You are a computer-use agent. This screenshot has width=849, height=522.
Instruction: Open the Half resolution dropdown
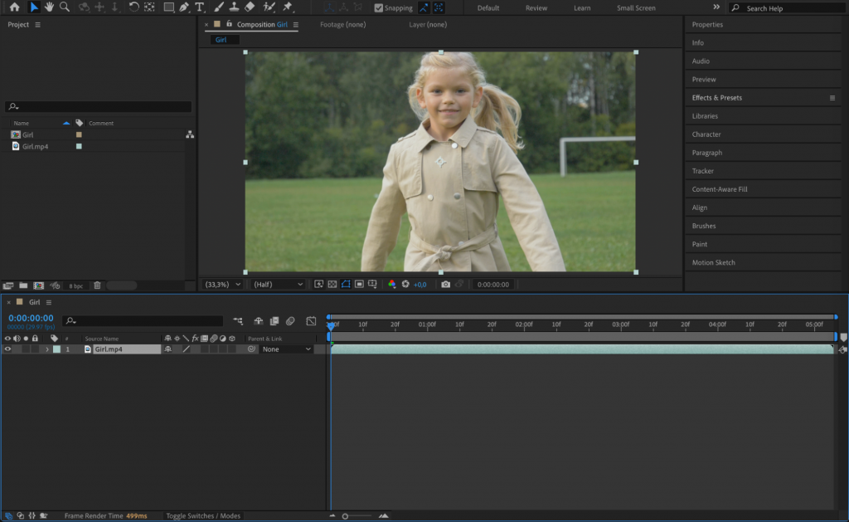[277, 284]
